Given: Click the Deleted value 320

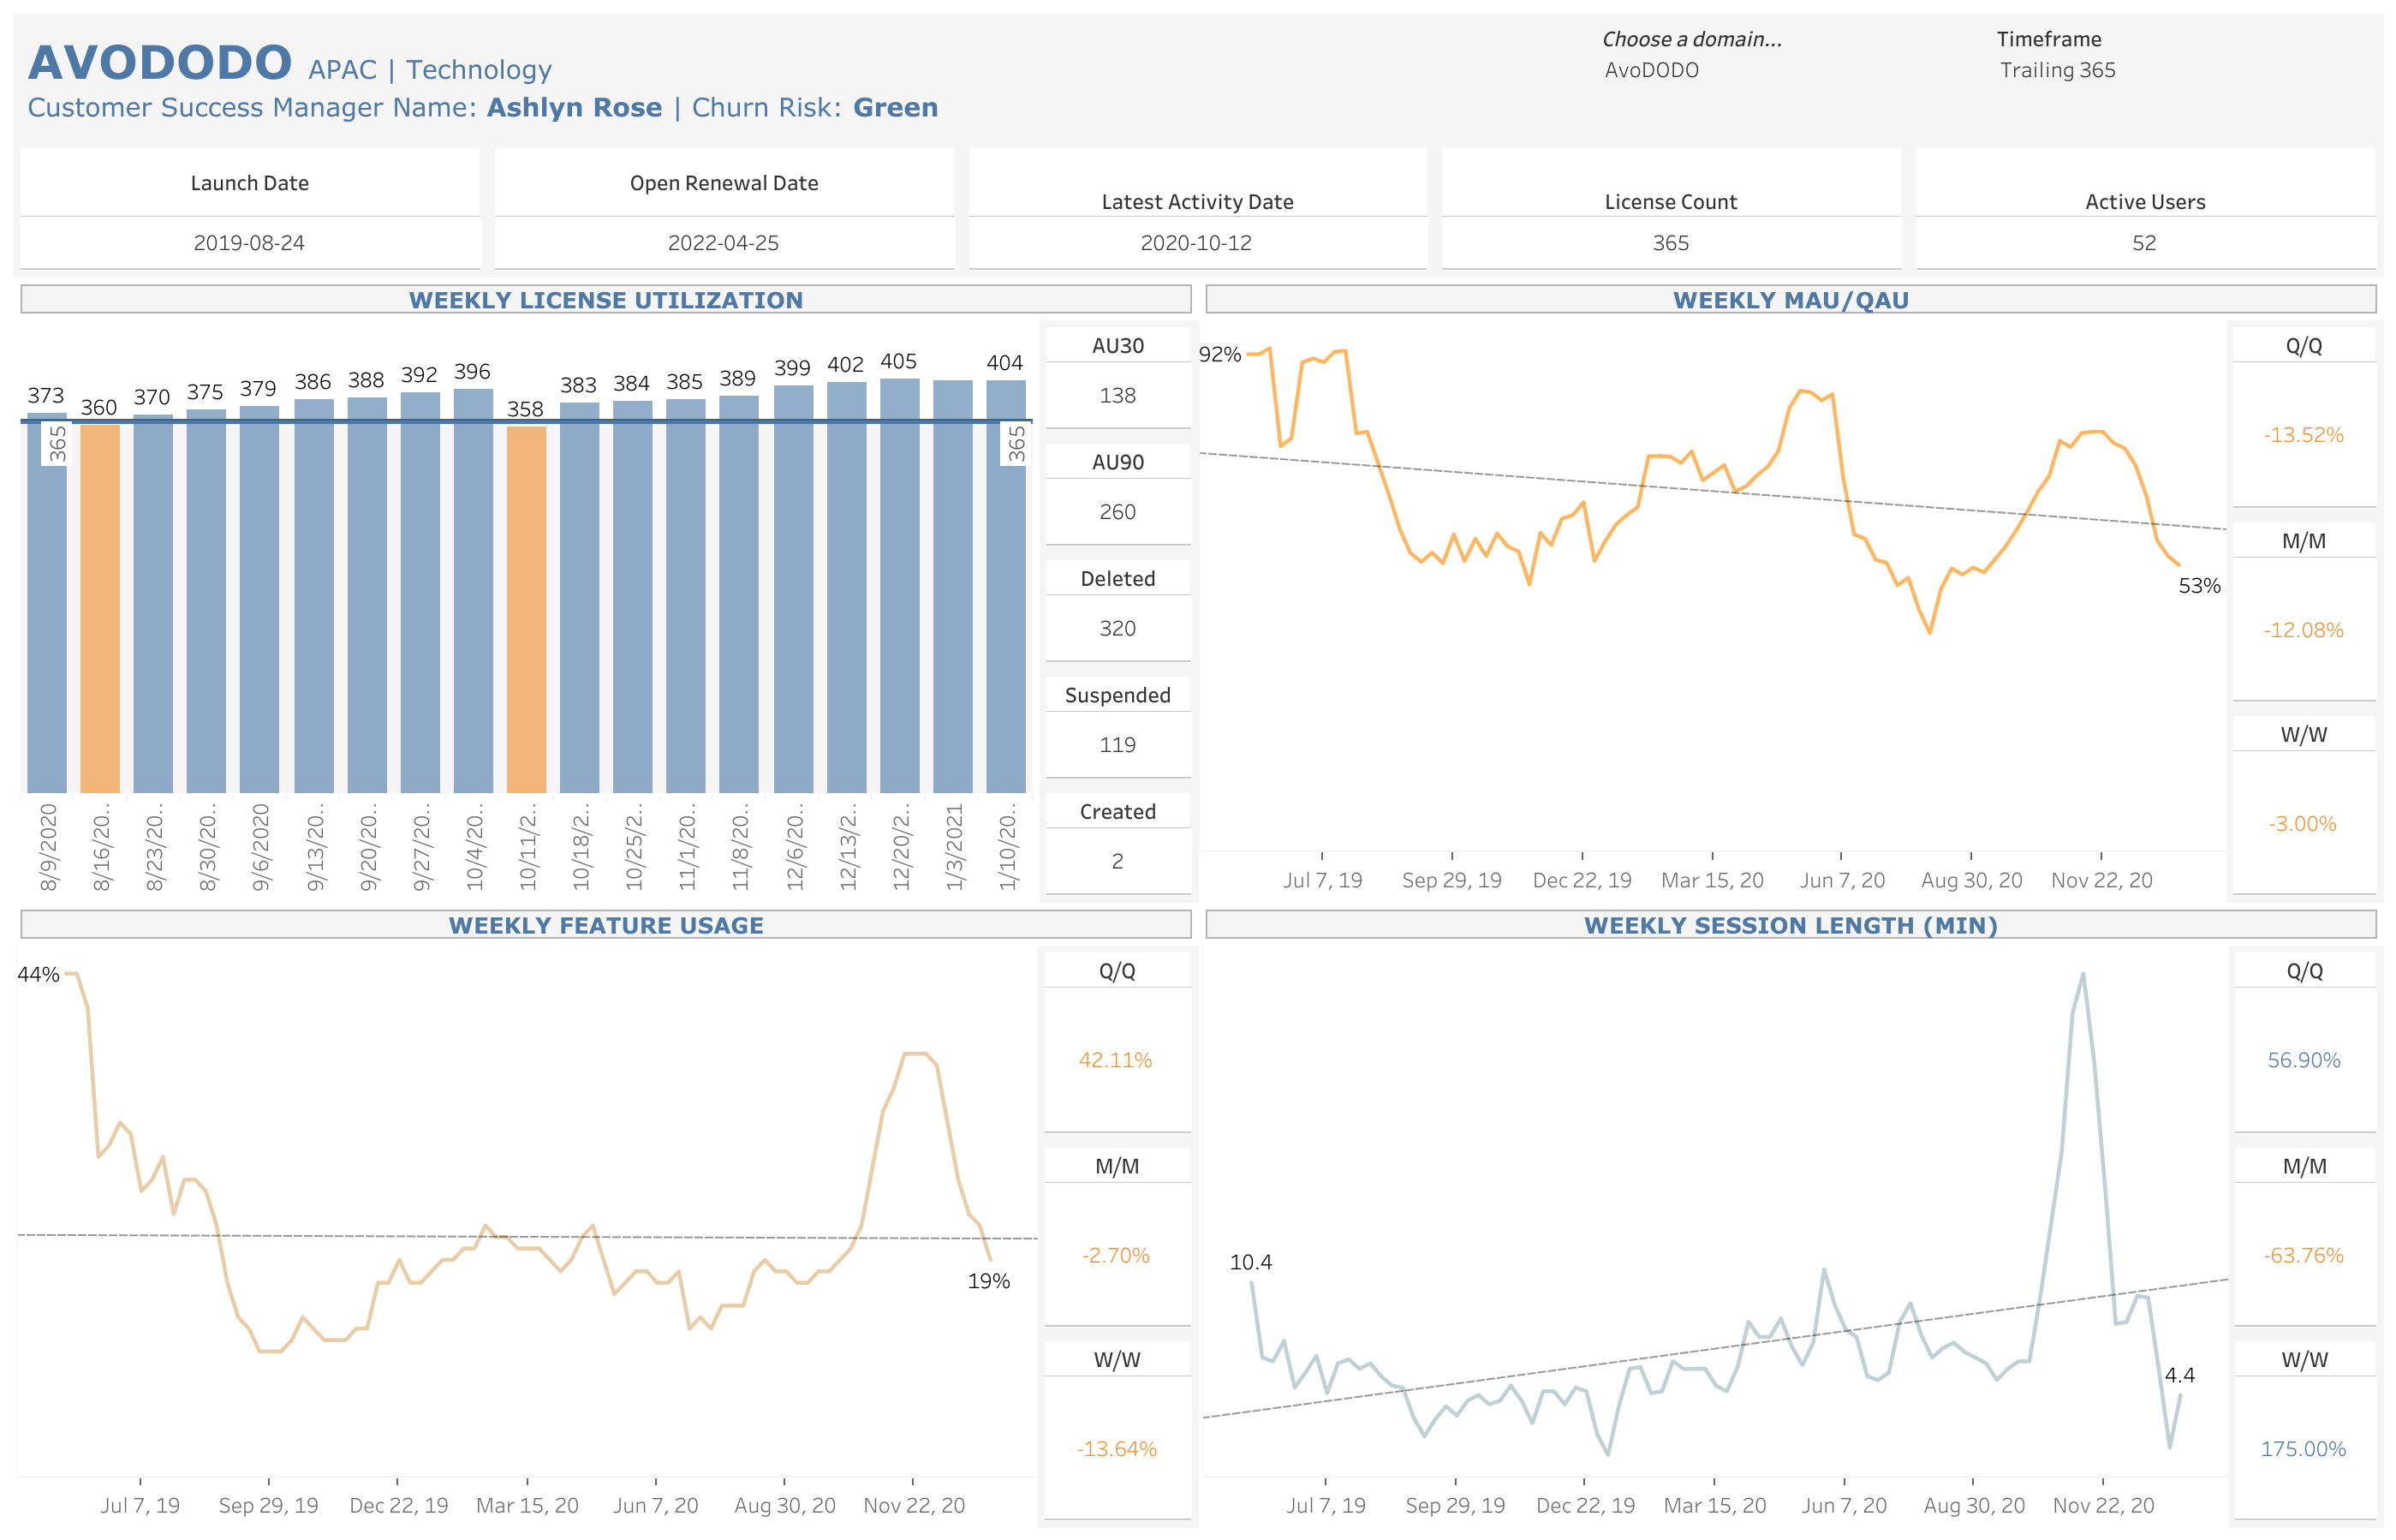Looking at the screenshot, I should [x=1118, y=628].
